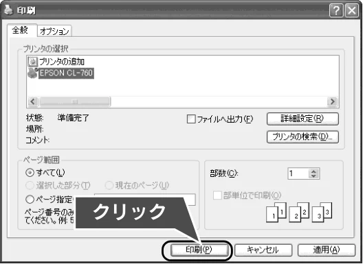Click the 準備完了 status text
This screenshot has height=264, width=363.
pos(73,118)
